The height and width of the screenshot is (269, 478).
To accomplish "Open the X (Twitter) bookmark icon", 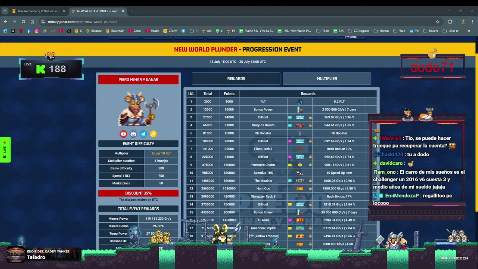I will click(68, 31).
